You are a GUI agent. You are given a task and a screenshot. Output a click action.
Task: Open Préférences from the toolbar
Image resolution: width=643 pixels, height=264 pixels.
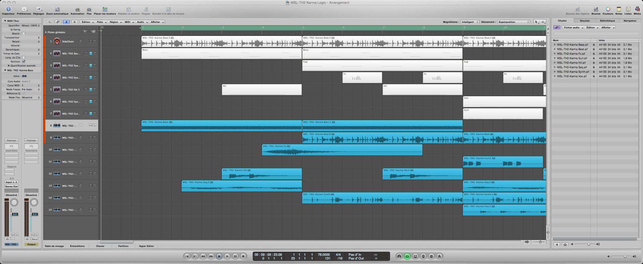pos(24,9)
